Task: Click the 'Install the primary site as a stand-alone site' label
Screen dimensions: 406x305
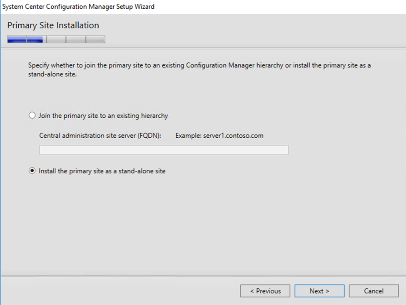Action: pyautogui.click(x=102, y=171)
